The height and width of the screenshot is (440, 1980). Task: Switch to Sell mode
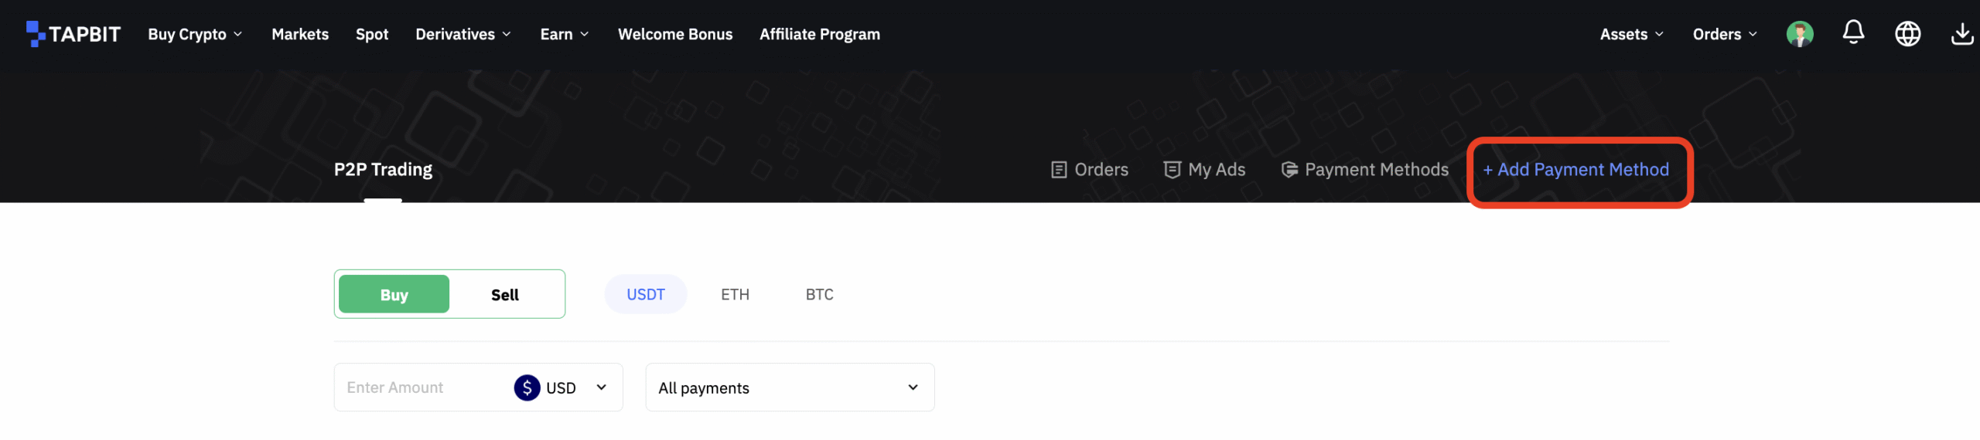click(505, 294)
